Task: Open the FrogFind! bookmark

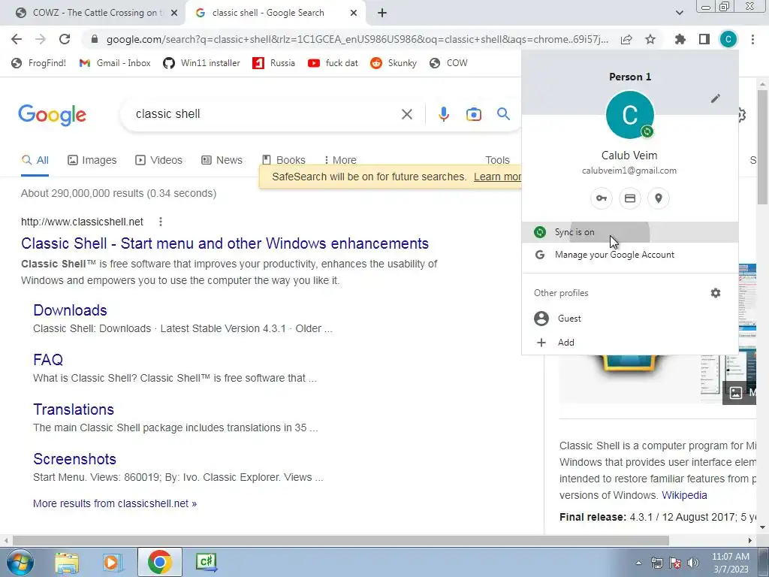Action: 39,63
